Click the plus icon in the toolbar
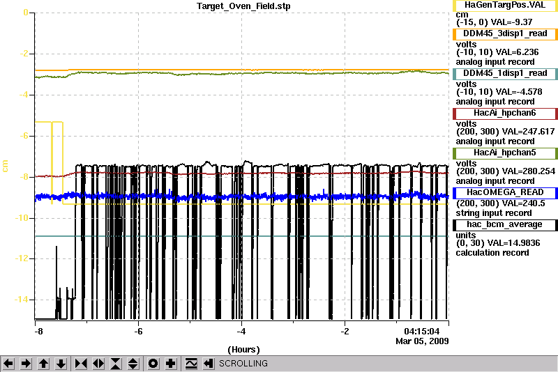Image resolution: width=558 pixels, height=372 pixels. click(171, 364)
